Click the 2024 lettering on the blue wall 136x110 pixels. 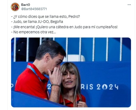tap(107, 87)
